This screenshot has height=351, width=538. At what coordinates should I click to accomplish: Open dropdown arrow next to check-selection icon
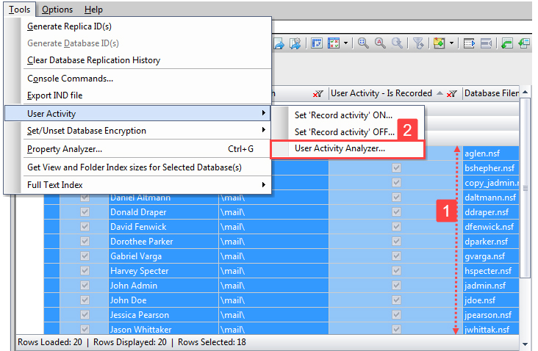point(346,43)
